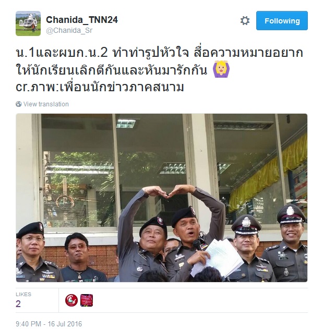Click the helicopter profile avatar

click(x=28, y=23)
